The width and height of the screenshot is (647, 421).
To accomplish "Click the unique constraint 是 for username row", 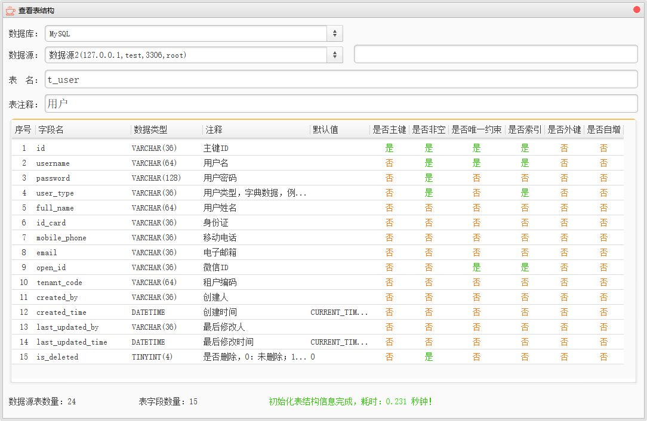I will click(x=476, y=163).
